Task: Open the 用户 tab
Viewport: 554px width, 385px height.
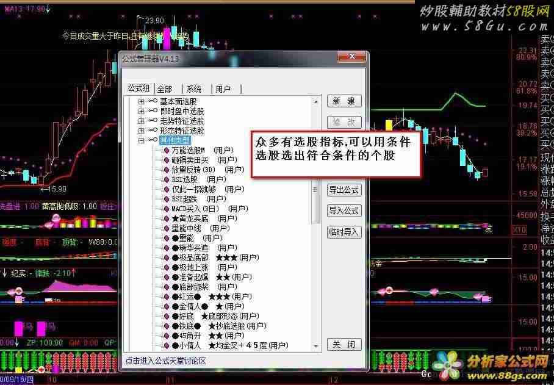Action: tap(223, 89)
